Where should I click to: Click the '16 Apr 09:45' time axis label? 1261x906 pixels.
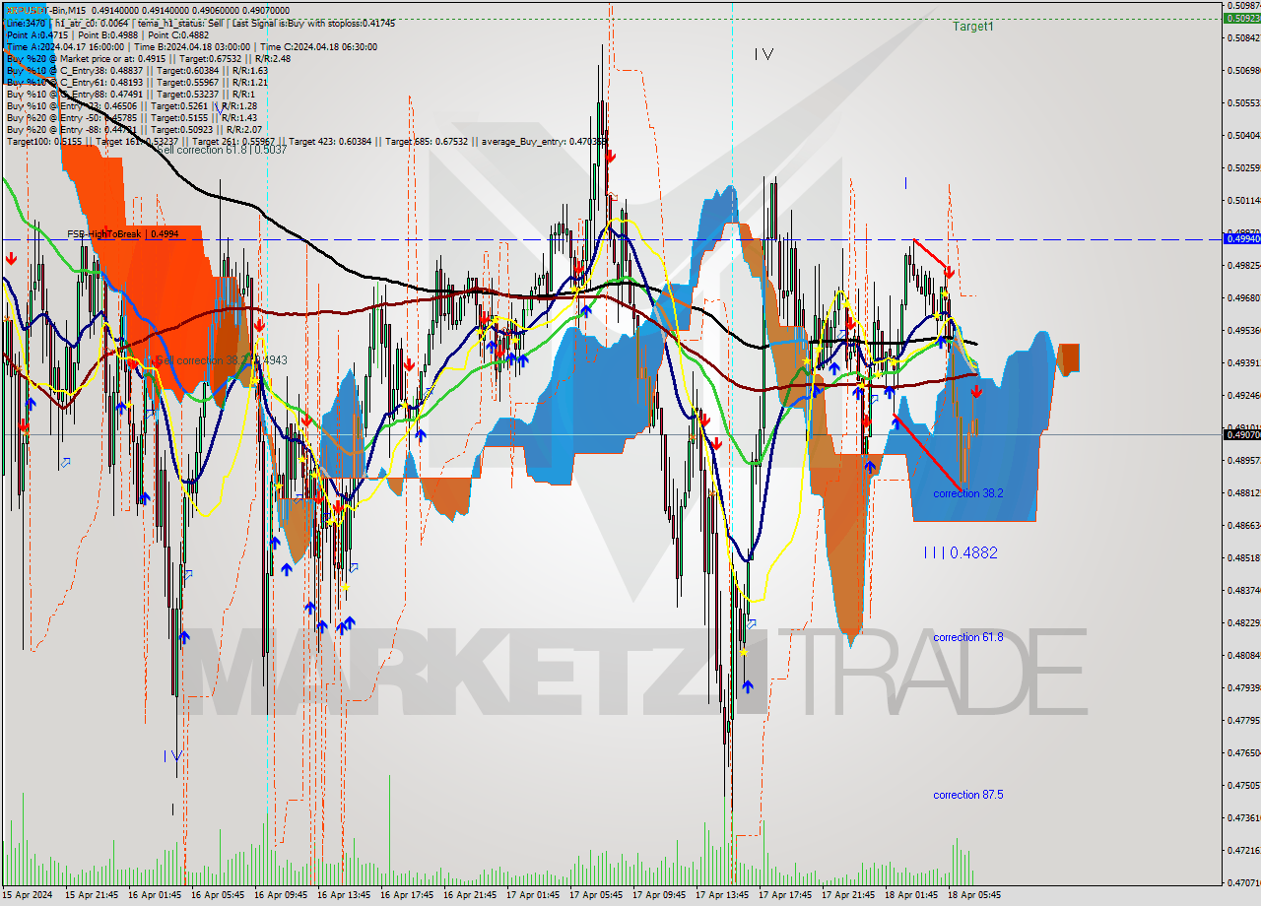(281, 895)
